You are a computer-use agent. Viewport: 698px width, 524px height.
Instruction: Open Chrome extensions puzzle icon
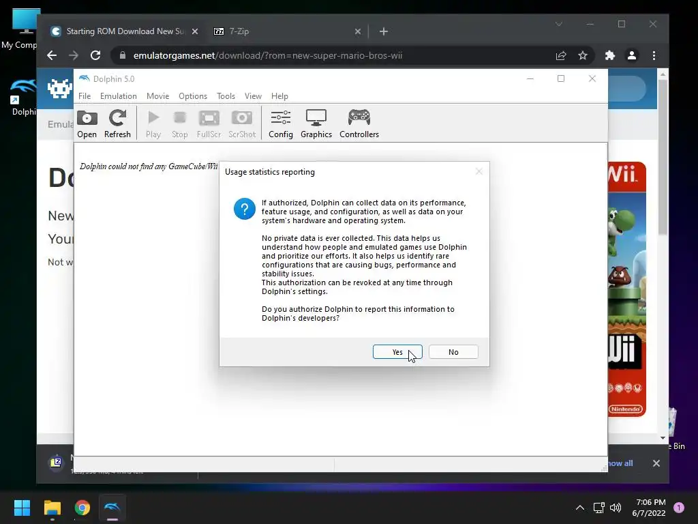tap(610, 55)
